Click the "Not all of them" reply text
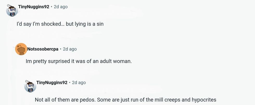Image resolution: width=255 pixels, height=105 pixels. [125, 100]
